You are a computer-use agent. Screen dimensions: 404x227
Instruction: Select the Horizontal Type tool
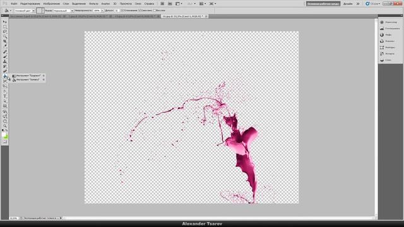(4, 96)
